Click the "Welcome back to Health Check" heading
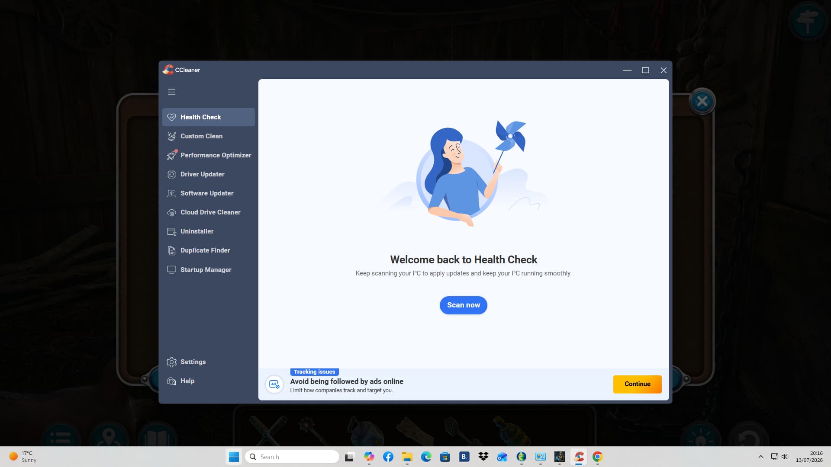The height and width of the screenshot is (467, 831). pos(464,259)
